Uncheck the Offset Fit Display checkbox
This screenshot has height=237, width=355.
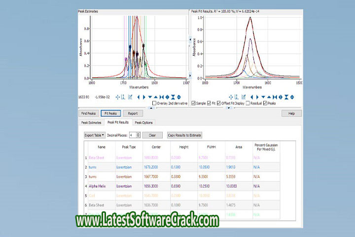click(x=220, y=103)
